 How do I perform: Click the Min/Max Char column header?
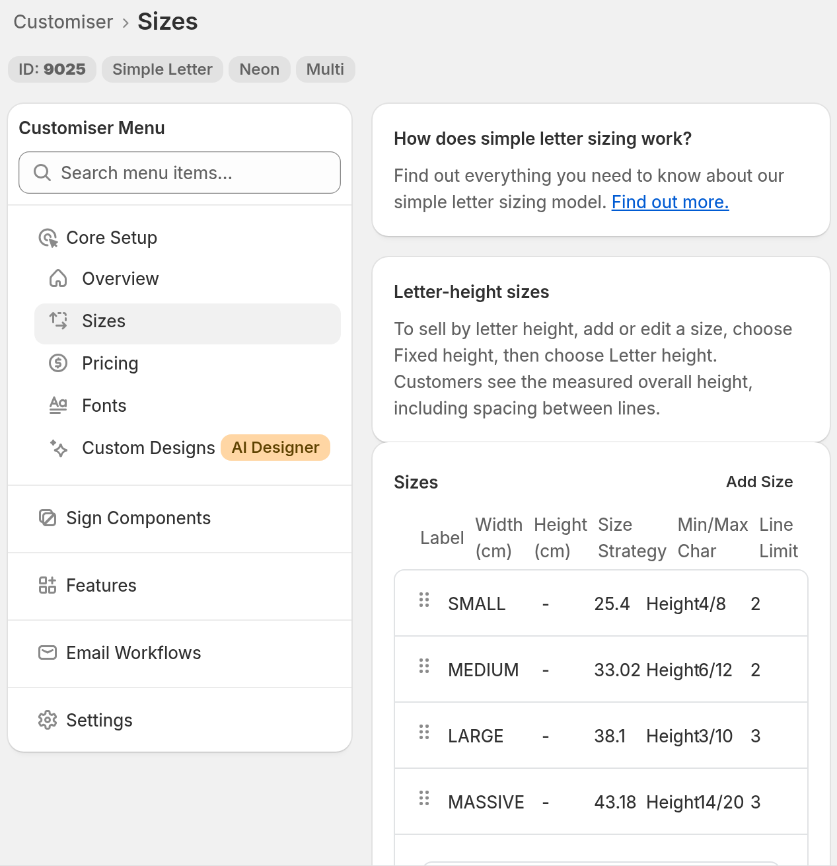[713, 537]
